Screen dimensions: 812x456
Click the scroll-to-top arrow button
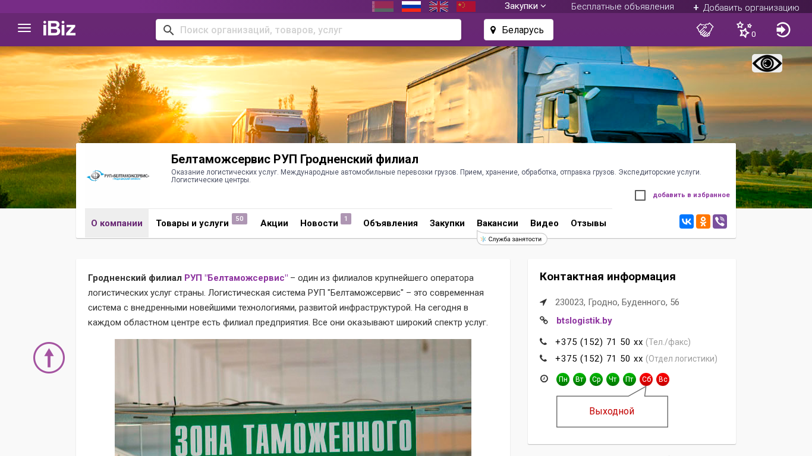[49, 357]
